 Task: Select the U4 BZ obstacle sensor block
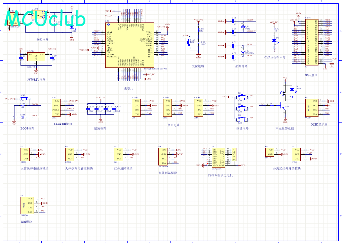point(118,154)
